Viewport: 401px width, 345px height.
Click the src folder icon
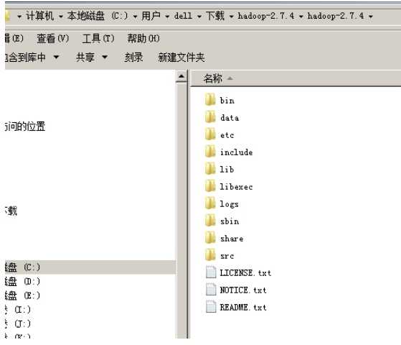pyautogui.click(x=210, y=255)
